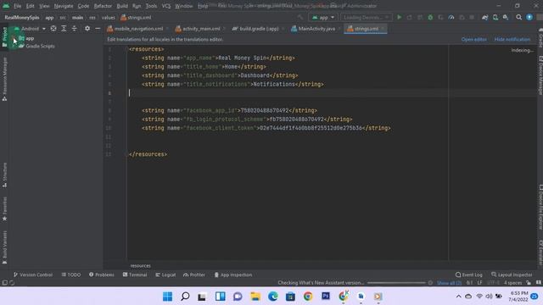Open the Favorites side tool window
The height and width of the screenshot is (305, 543).
point(4,209)
